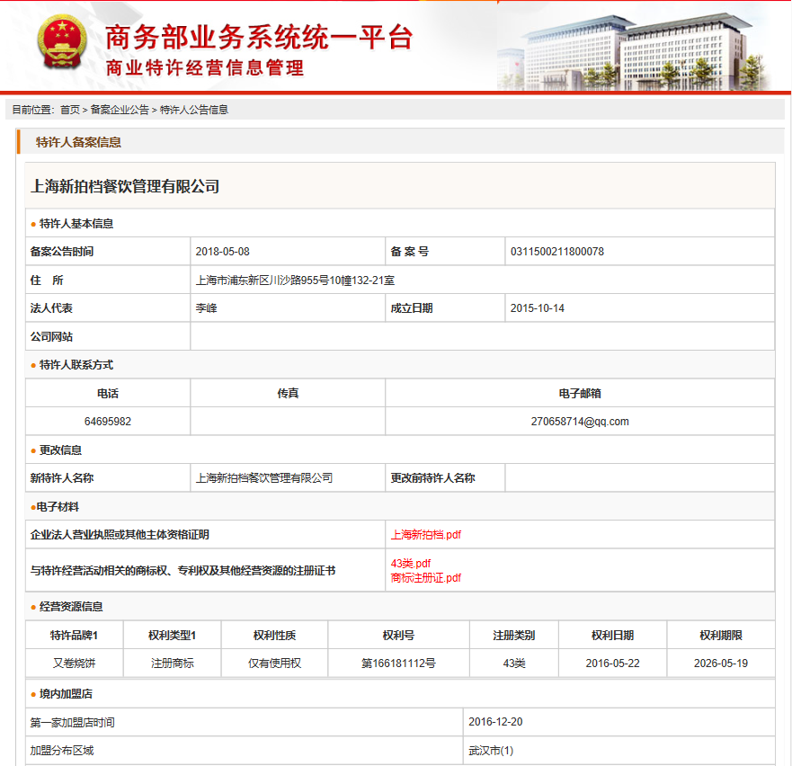Open the 43类.pdf attachment

(x=410, y=564)
